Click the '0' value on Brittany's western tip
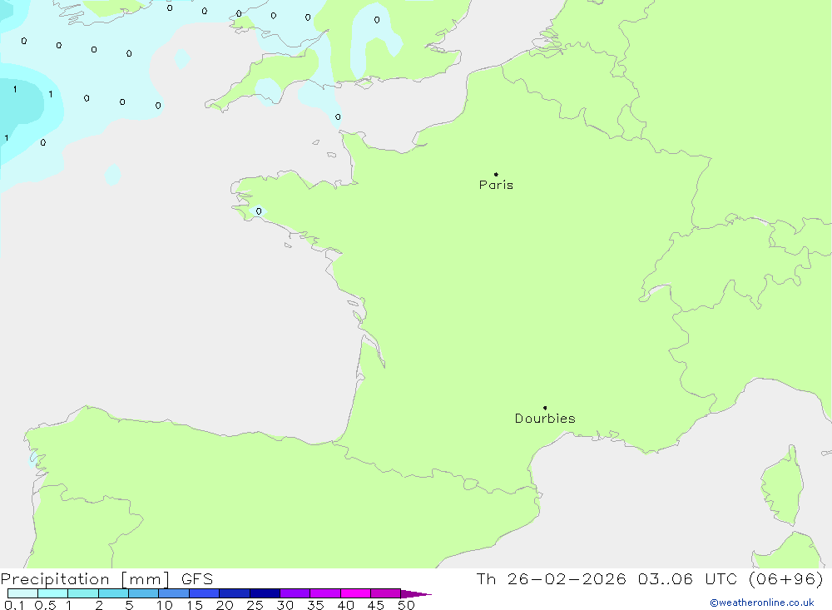Viewport: 832px width, 610px height. (x=259, y=211)
